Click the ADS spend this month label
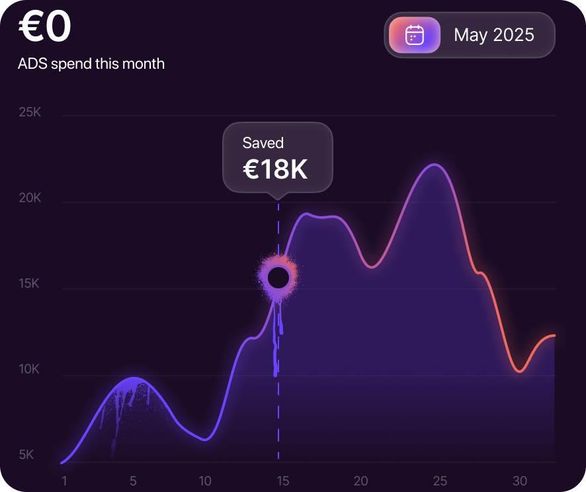This screenshot has width=586, height=492. point(91,64)
